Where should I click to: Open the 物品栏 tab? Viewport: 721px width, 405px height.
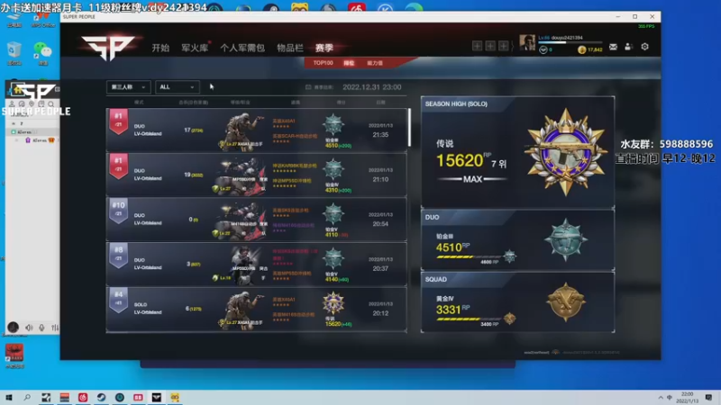[289, 48]
